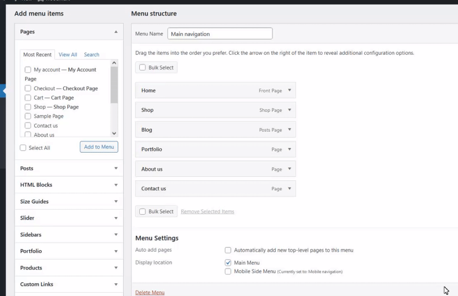The width and height of the screenshot is (458, 296).
Task: Click the pages list scrollbar thumb
Action: [x=114, y=85]
